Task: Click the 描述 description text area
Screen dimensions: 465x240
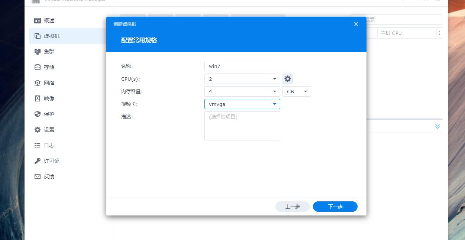Action: (242, 126)
